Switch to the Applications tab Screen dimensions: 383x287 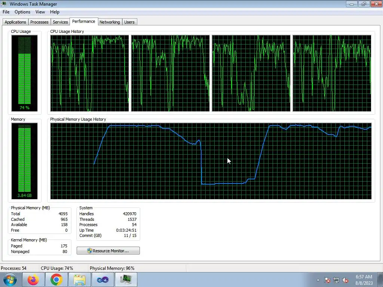point(15,22)
